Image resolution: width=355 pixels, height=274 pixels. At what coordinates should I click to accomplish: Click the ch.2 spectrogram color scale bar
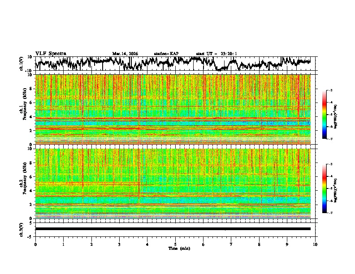tap(324, 188)
